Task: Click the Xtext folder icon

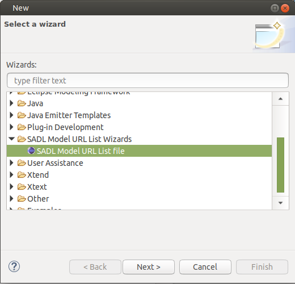Action: 22,187
